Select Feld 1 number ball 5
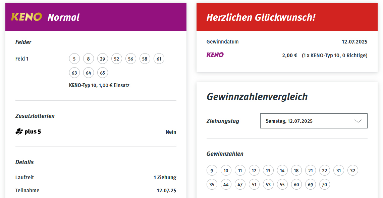The width and height of the screenshot is (383, 198). [74, 59]
